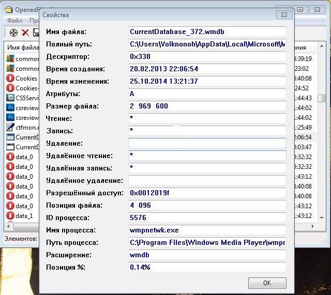The image size is (331, 295).
Task: Close the Свойства dialog
Action: click(284, 15)
